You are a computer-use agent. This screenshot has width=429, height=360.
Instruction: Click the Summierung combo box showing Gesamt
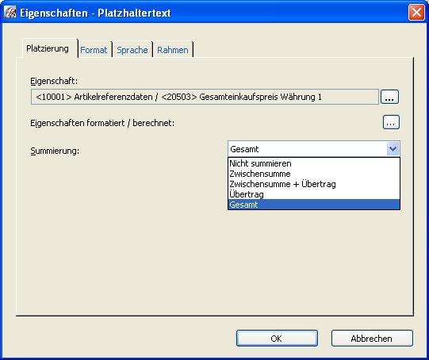pos(314,149)
